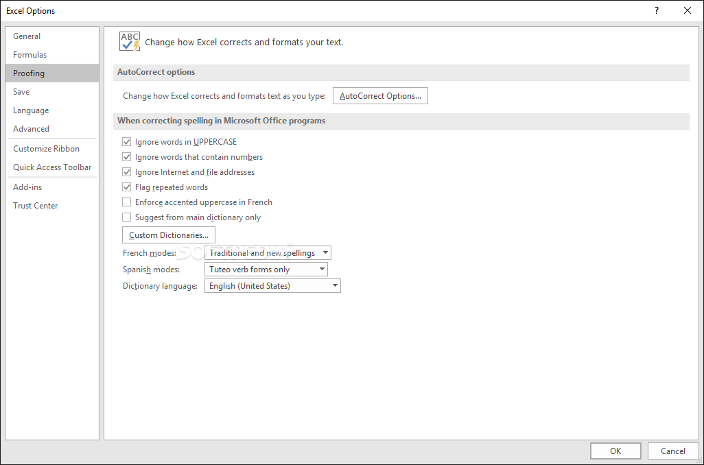Close the Excel Options dialog
The width and height of the screenshot is (704, 465).
pyautogui.click(x=687, y=10)
